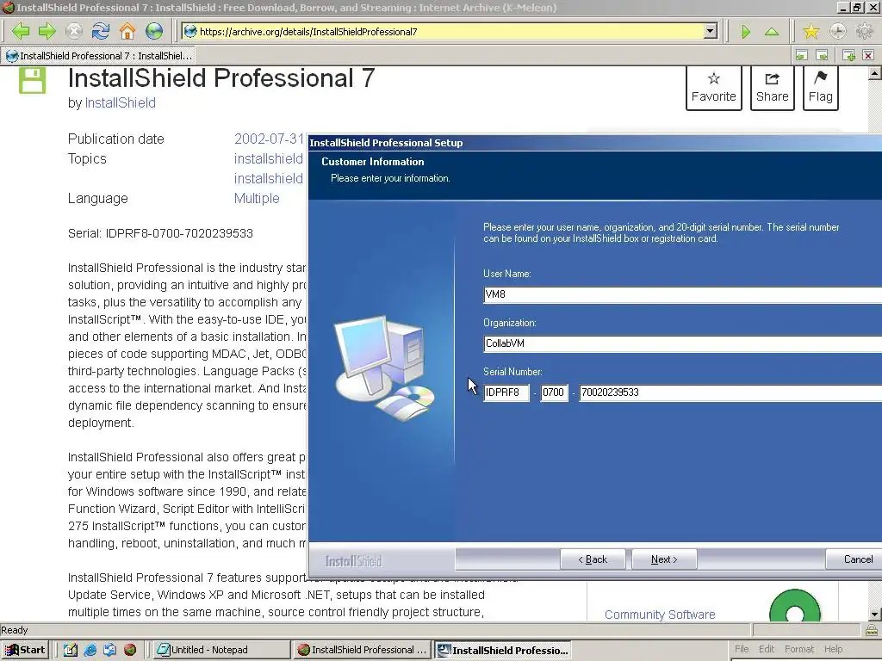
Task: Switch to the InstallShield setup taskbar button
Action: 503,651
